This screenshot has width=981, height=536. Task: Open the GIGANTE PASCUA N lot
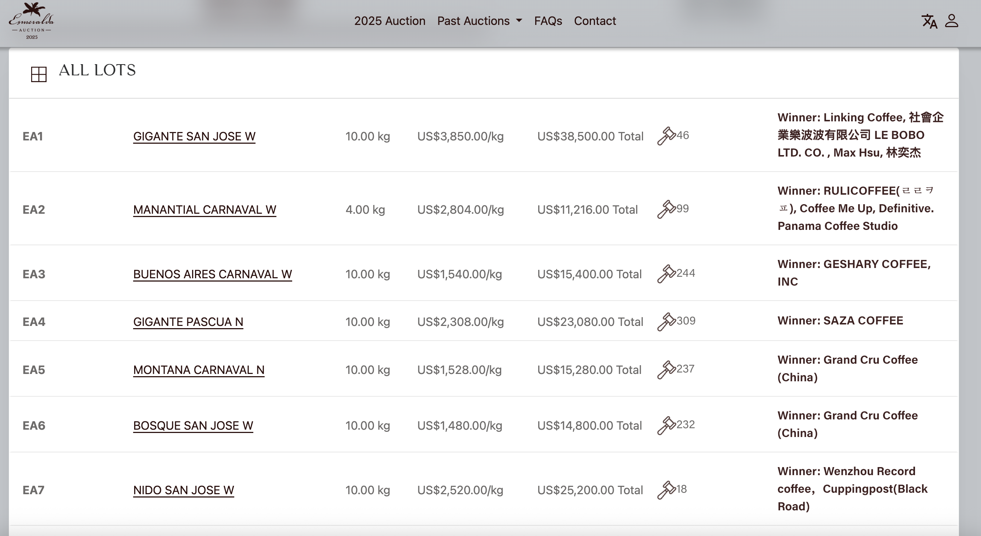tap(188, 322)
